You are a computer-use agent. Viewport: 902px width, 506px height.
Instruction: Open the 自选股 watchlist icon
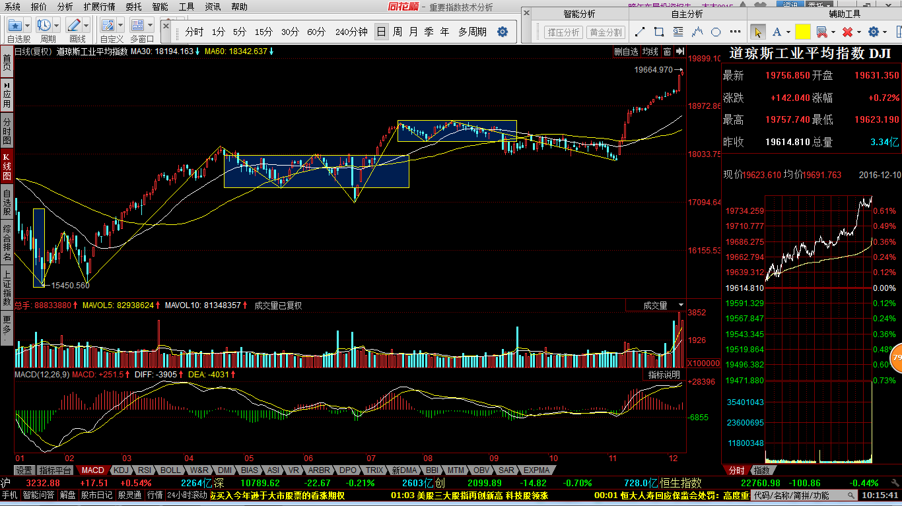coord(15,26)
